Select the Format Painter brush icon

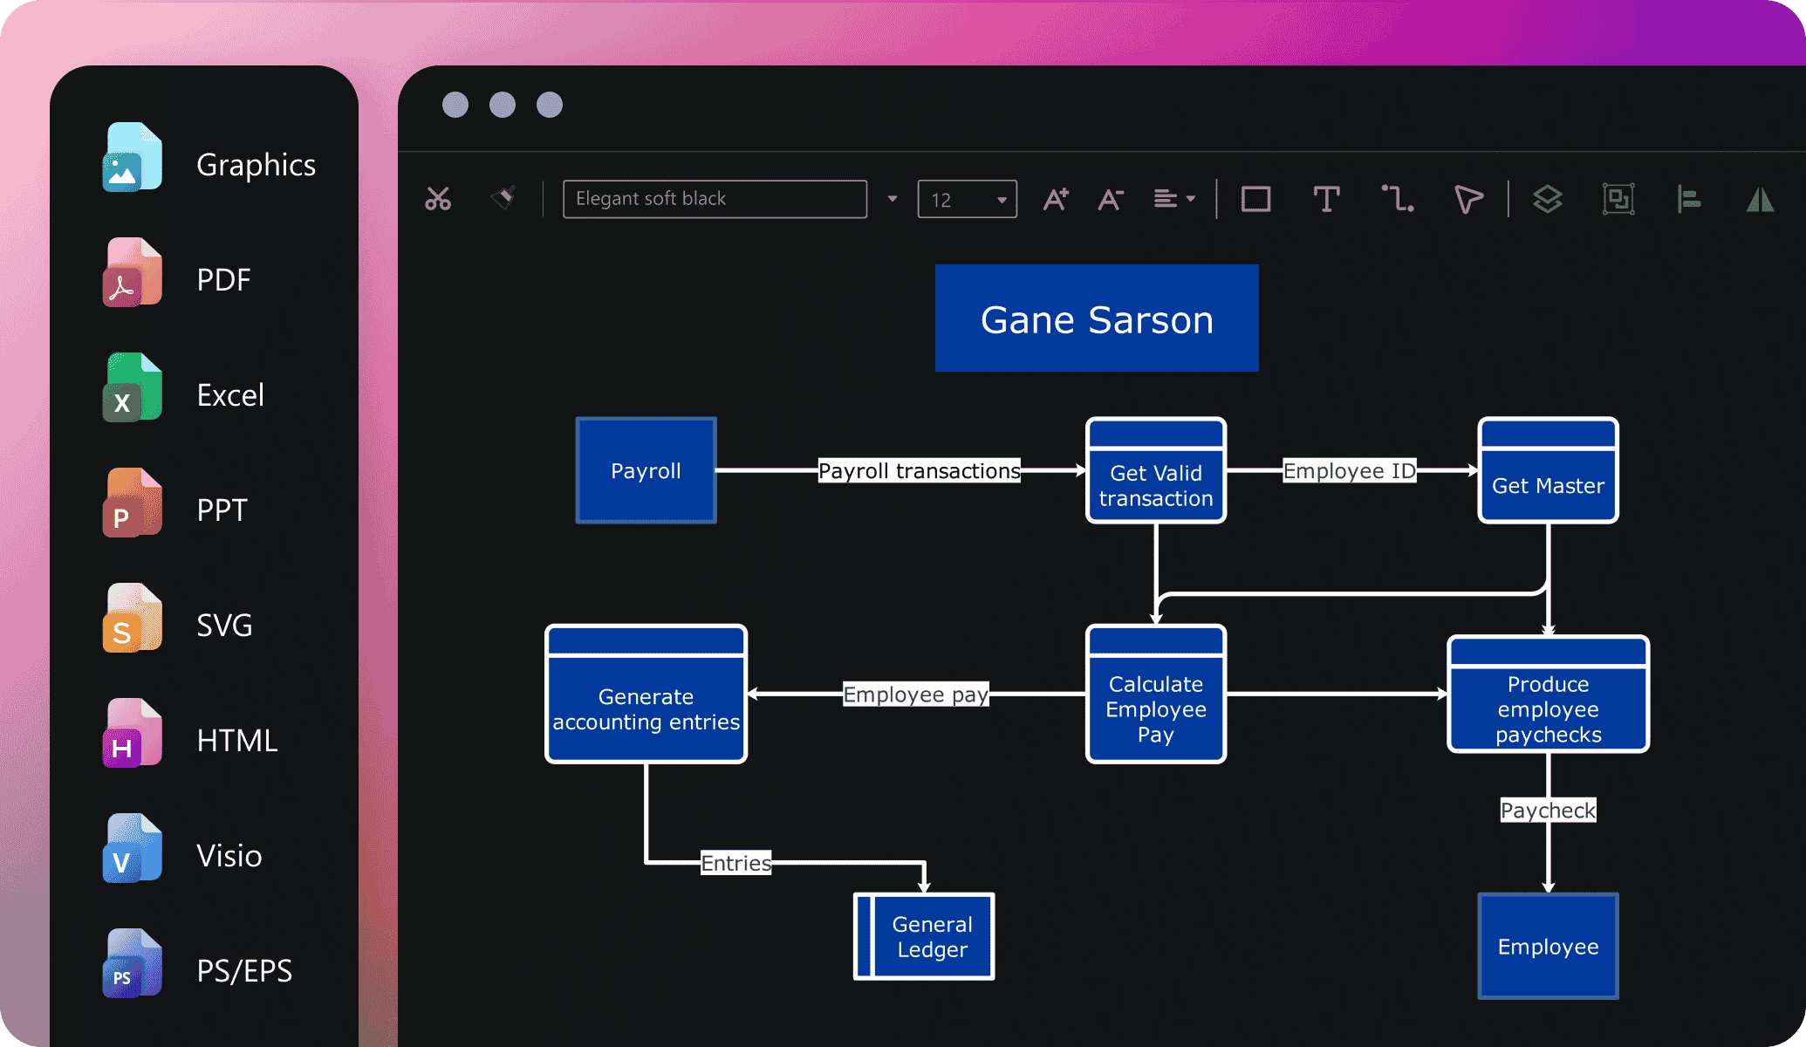[503, 198]
